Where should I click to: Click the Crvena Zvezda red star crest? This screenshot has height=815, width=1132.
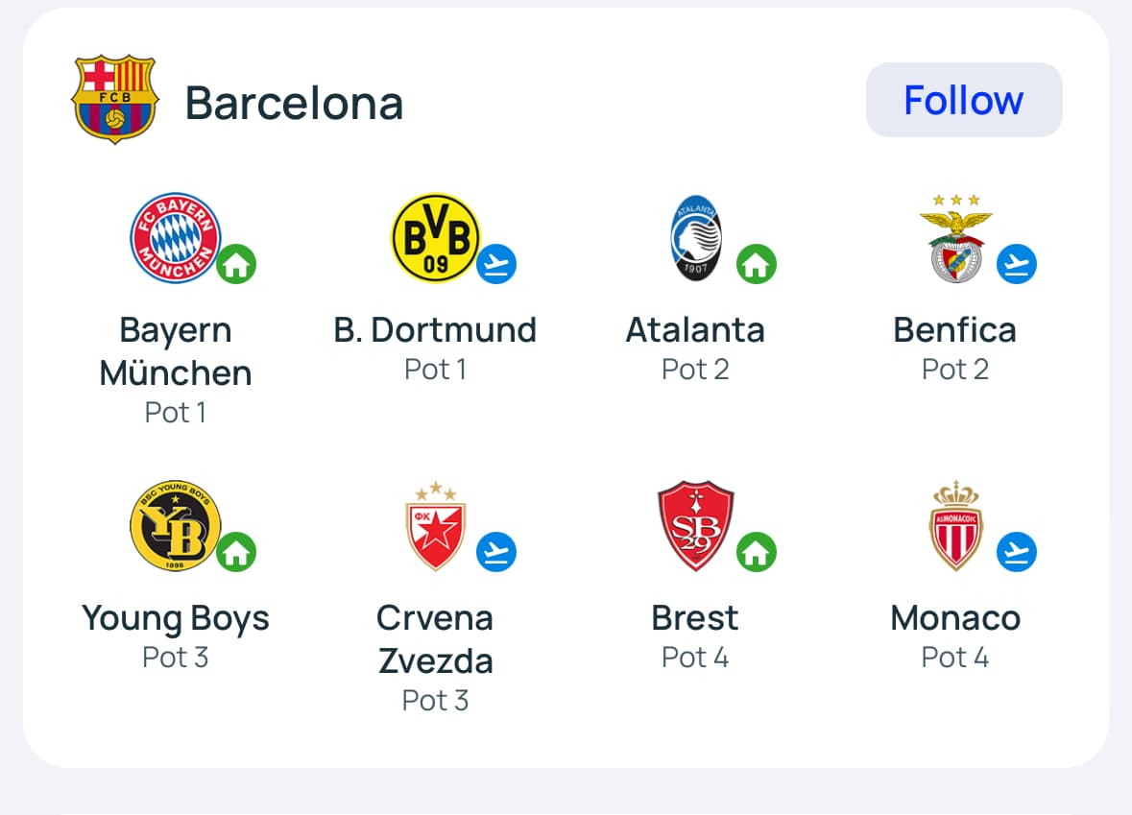[435, 526]
